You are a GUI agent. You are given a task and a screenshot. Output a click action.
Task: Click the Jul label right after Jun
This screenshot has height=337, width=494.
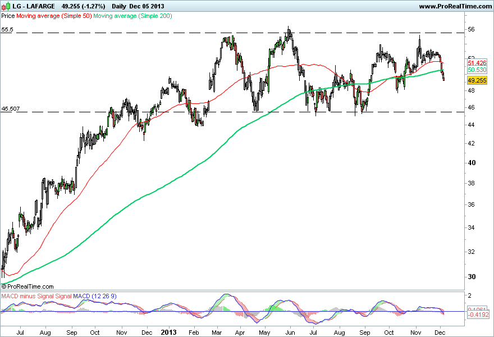tap(313, 333)
